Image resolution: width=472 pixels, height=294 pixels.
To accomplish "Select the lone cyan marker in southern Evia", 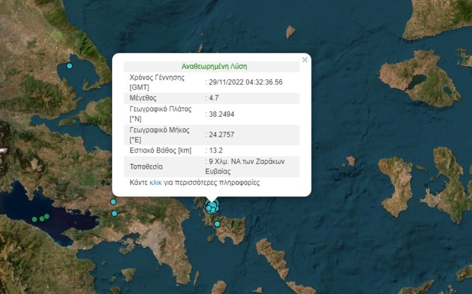I will coord(217,224).
